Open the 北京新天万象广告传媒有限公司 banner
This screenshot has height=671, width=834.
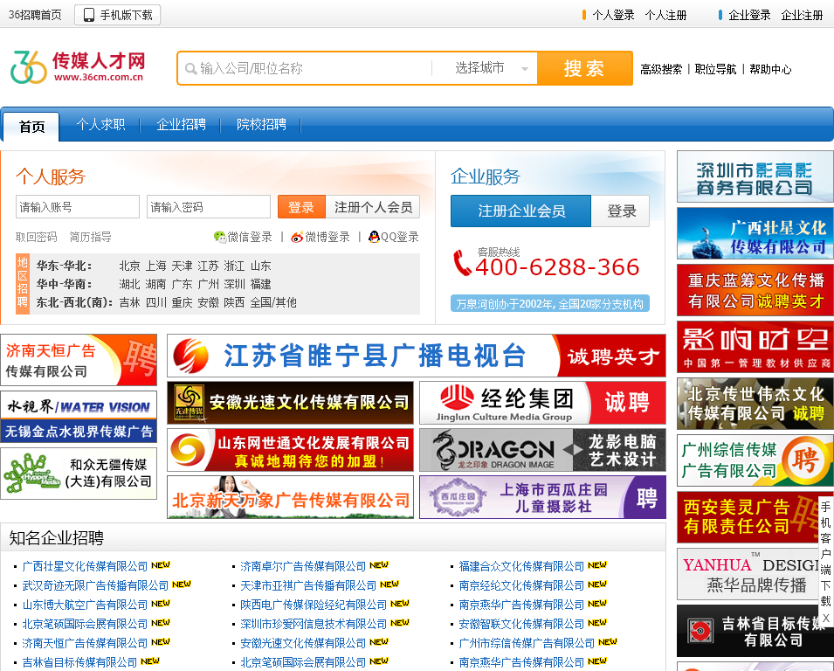click(291, 497)
